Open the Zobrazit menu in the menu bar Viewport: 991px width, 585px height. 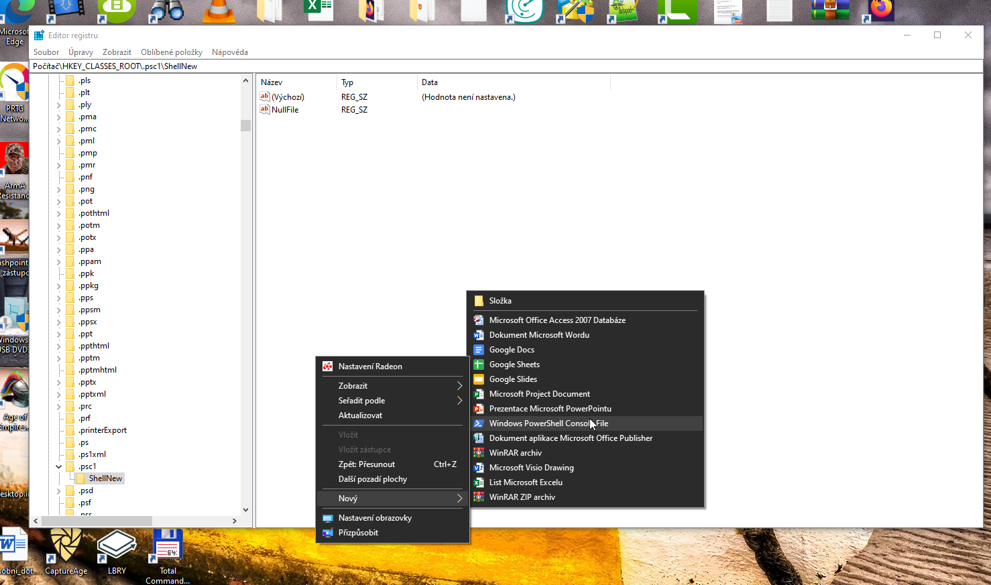(x=117, y=52)
